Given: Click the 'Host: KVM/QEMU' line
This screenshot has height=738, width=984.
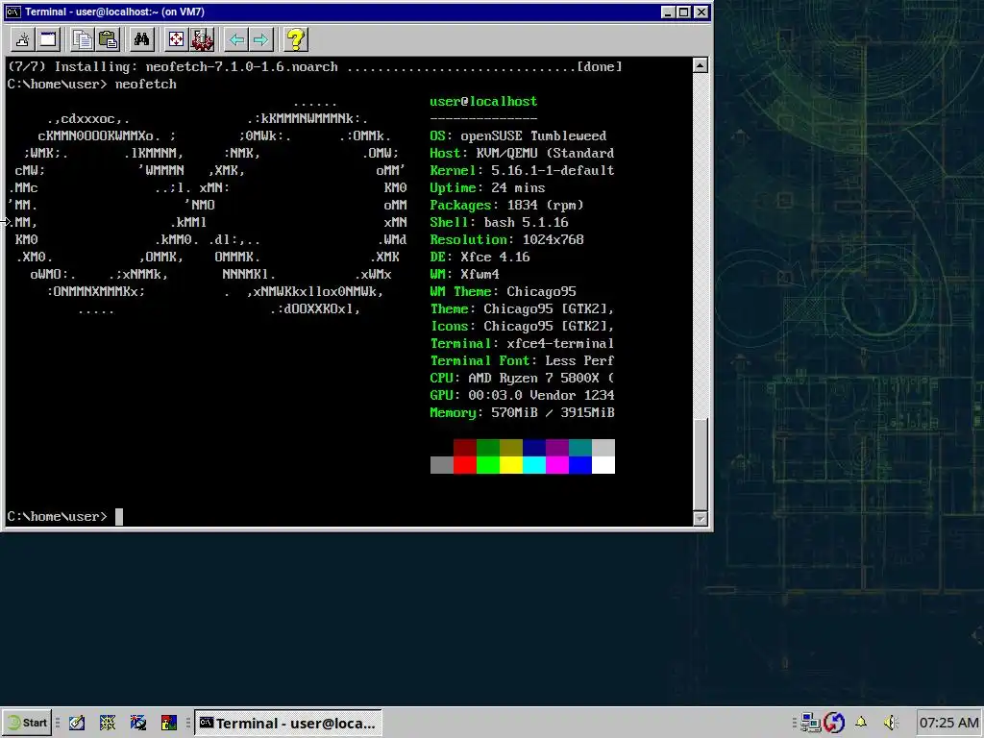Looking at the screenshot, I should tap(522, 153).
